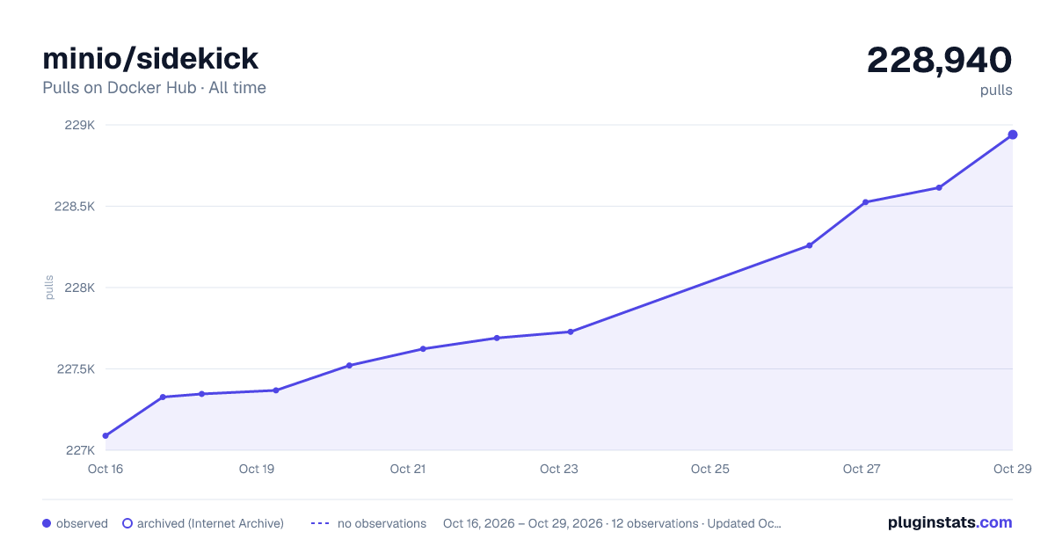Select the large final data point at Oct 29
The width and height of the screenshot is (1055, 554).
click(1013, 135)
